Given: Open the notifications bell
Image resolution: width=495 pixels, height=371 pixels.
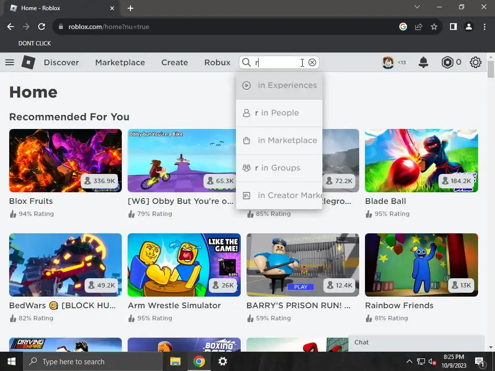Looking at the screenshot, I should click(x=423, y=62).
